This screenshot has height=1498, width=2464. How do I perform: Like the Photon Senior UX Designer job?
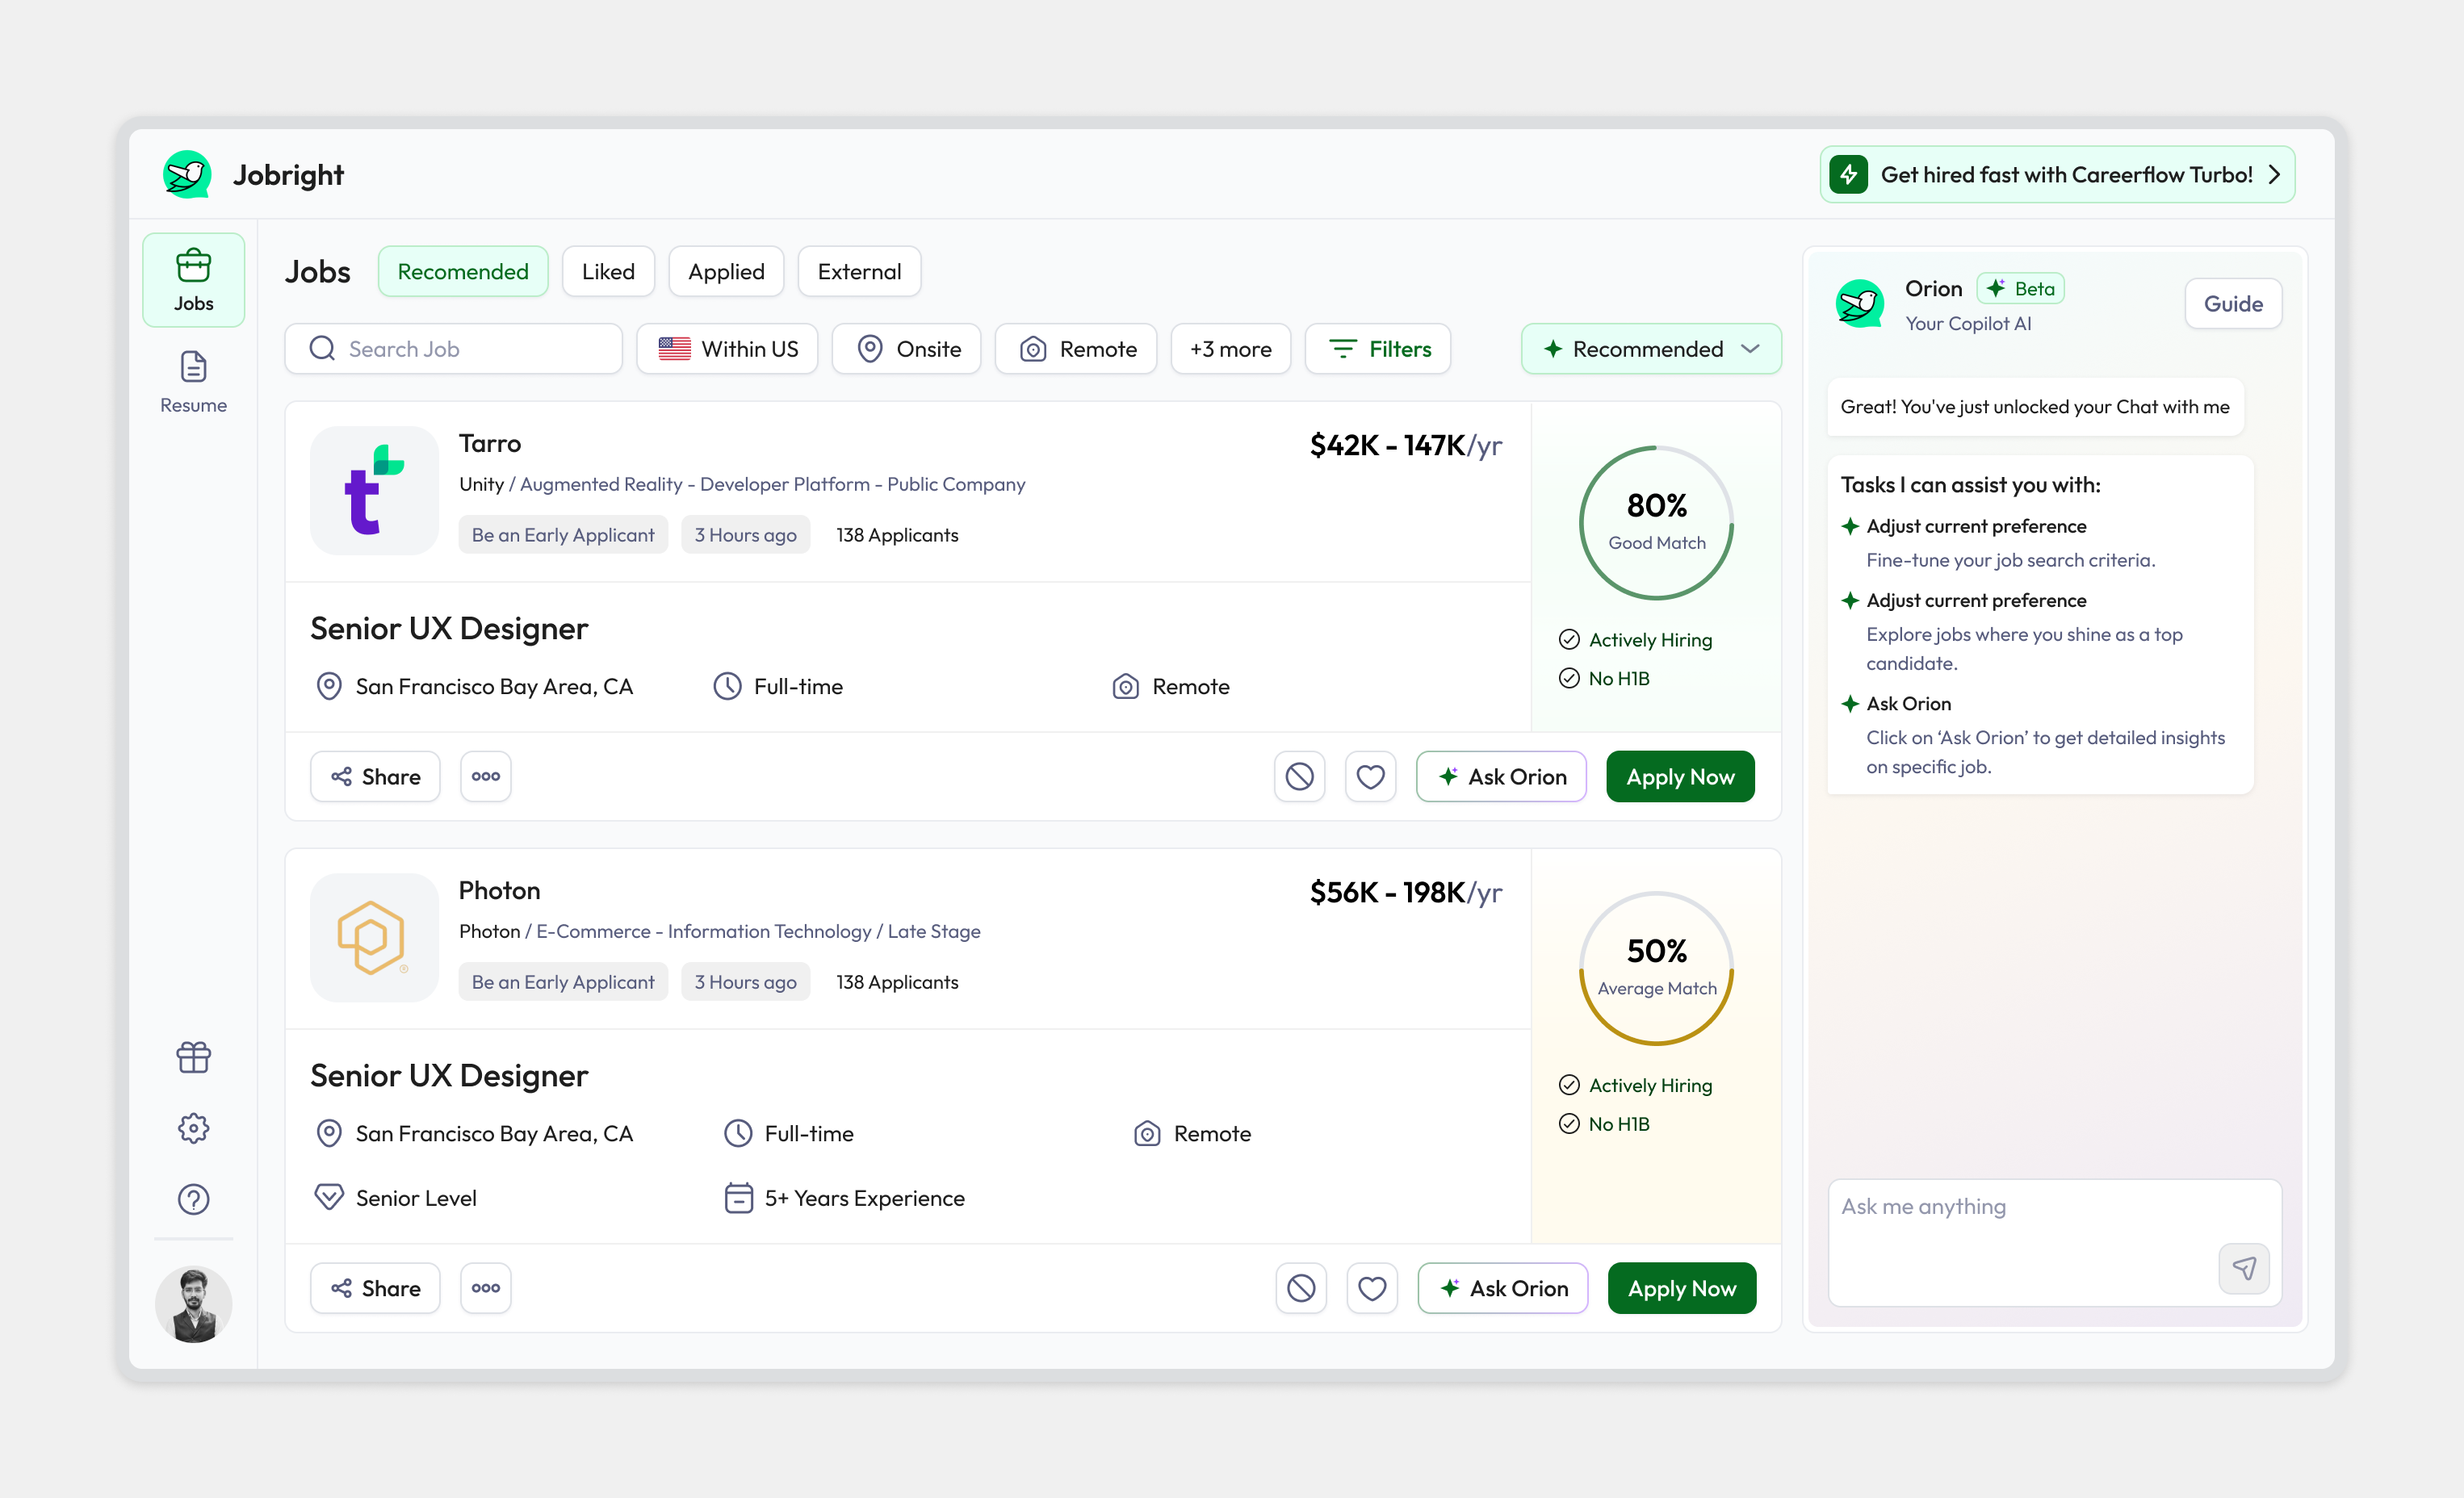click(x=1372, y=1288)
